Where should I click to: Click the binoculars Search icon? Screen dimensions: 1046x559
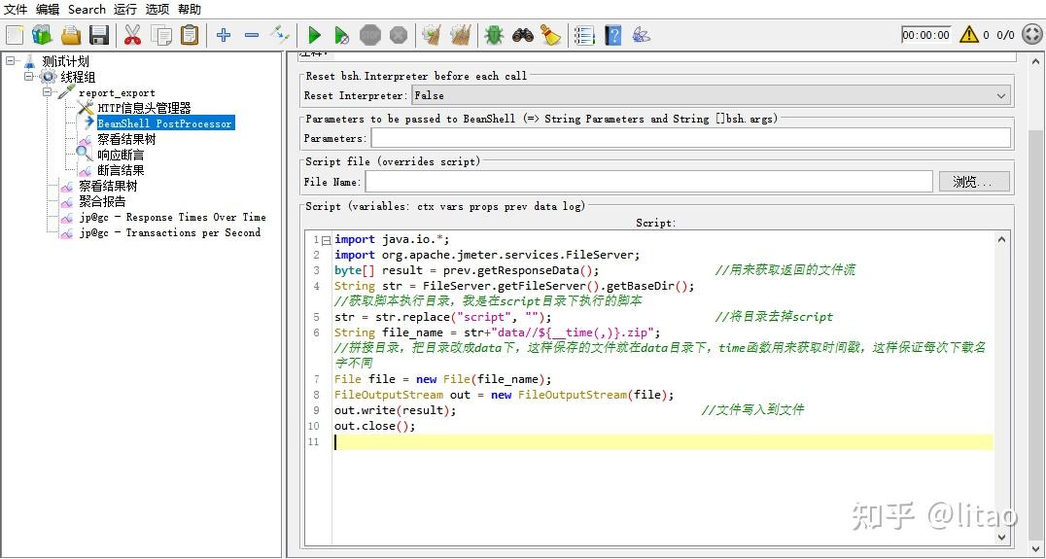pos(522,35)
